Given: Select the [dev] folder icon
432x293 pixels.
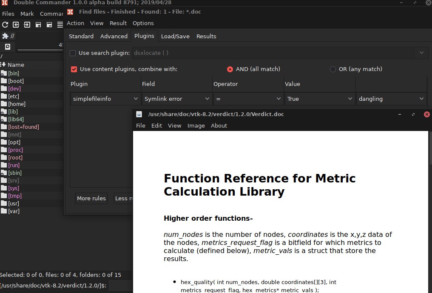Looking at the screenshot, I should (3, 88).
